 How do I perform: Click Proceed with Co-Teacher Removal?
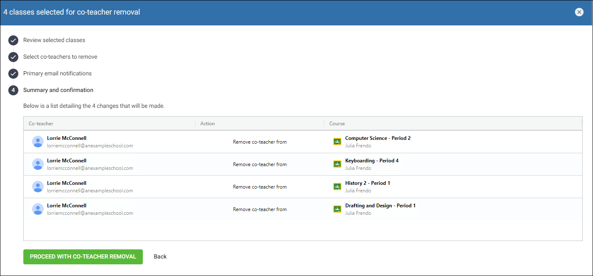pyautogui.click(x=83, y=257)
